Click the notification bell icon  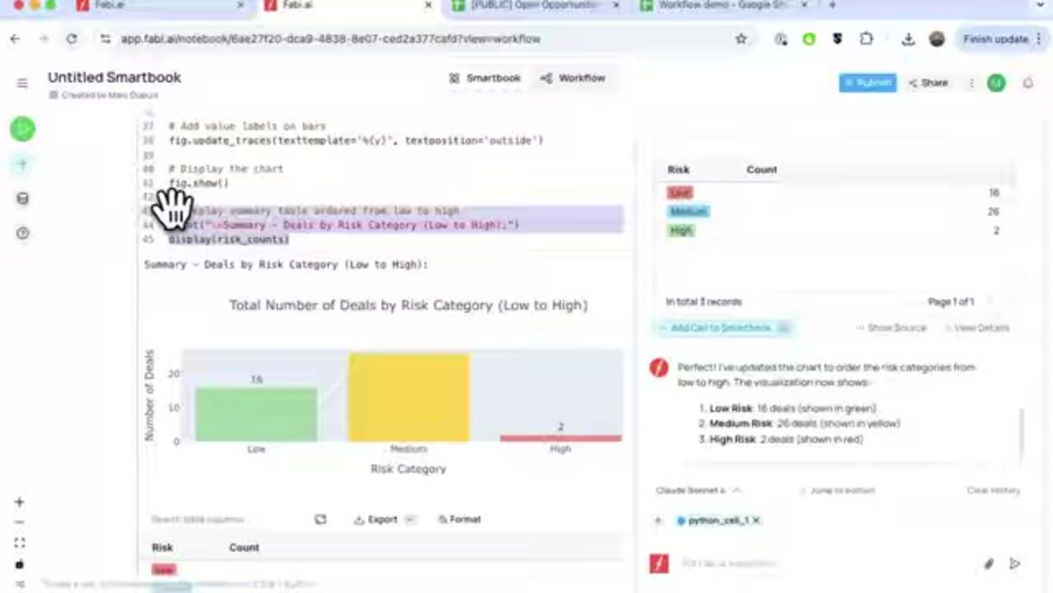(1028, 84)
